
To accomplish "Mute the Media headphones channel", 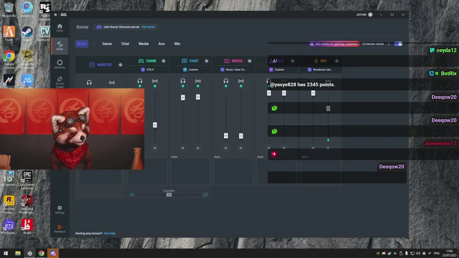I will [226, 148].
